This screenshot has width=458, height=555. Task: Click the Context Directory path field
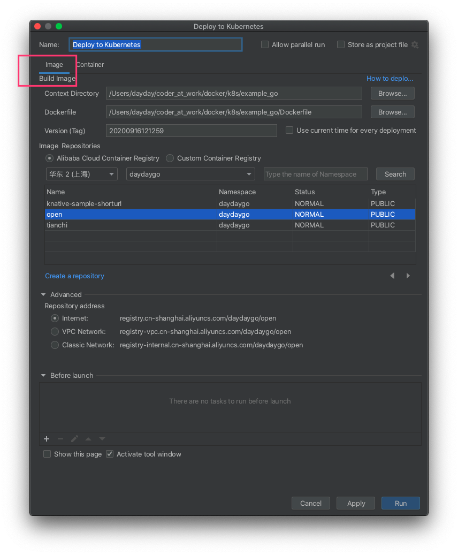tap(234, 94)
